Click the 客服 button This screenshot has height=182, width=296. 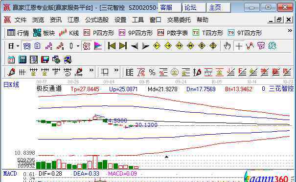tap(169, 7)
